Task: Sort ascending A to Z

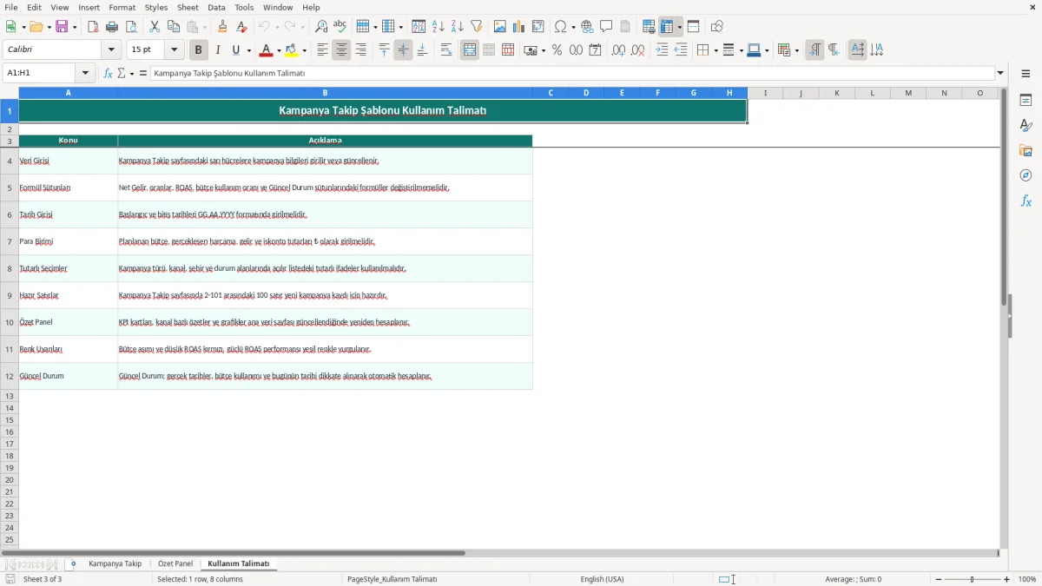Action: (438, 27)
